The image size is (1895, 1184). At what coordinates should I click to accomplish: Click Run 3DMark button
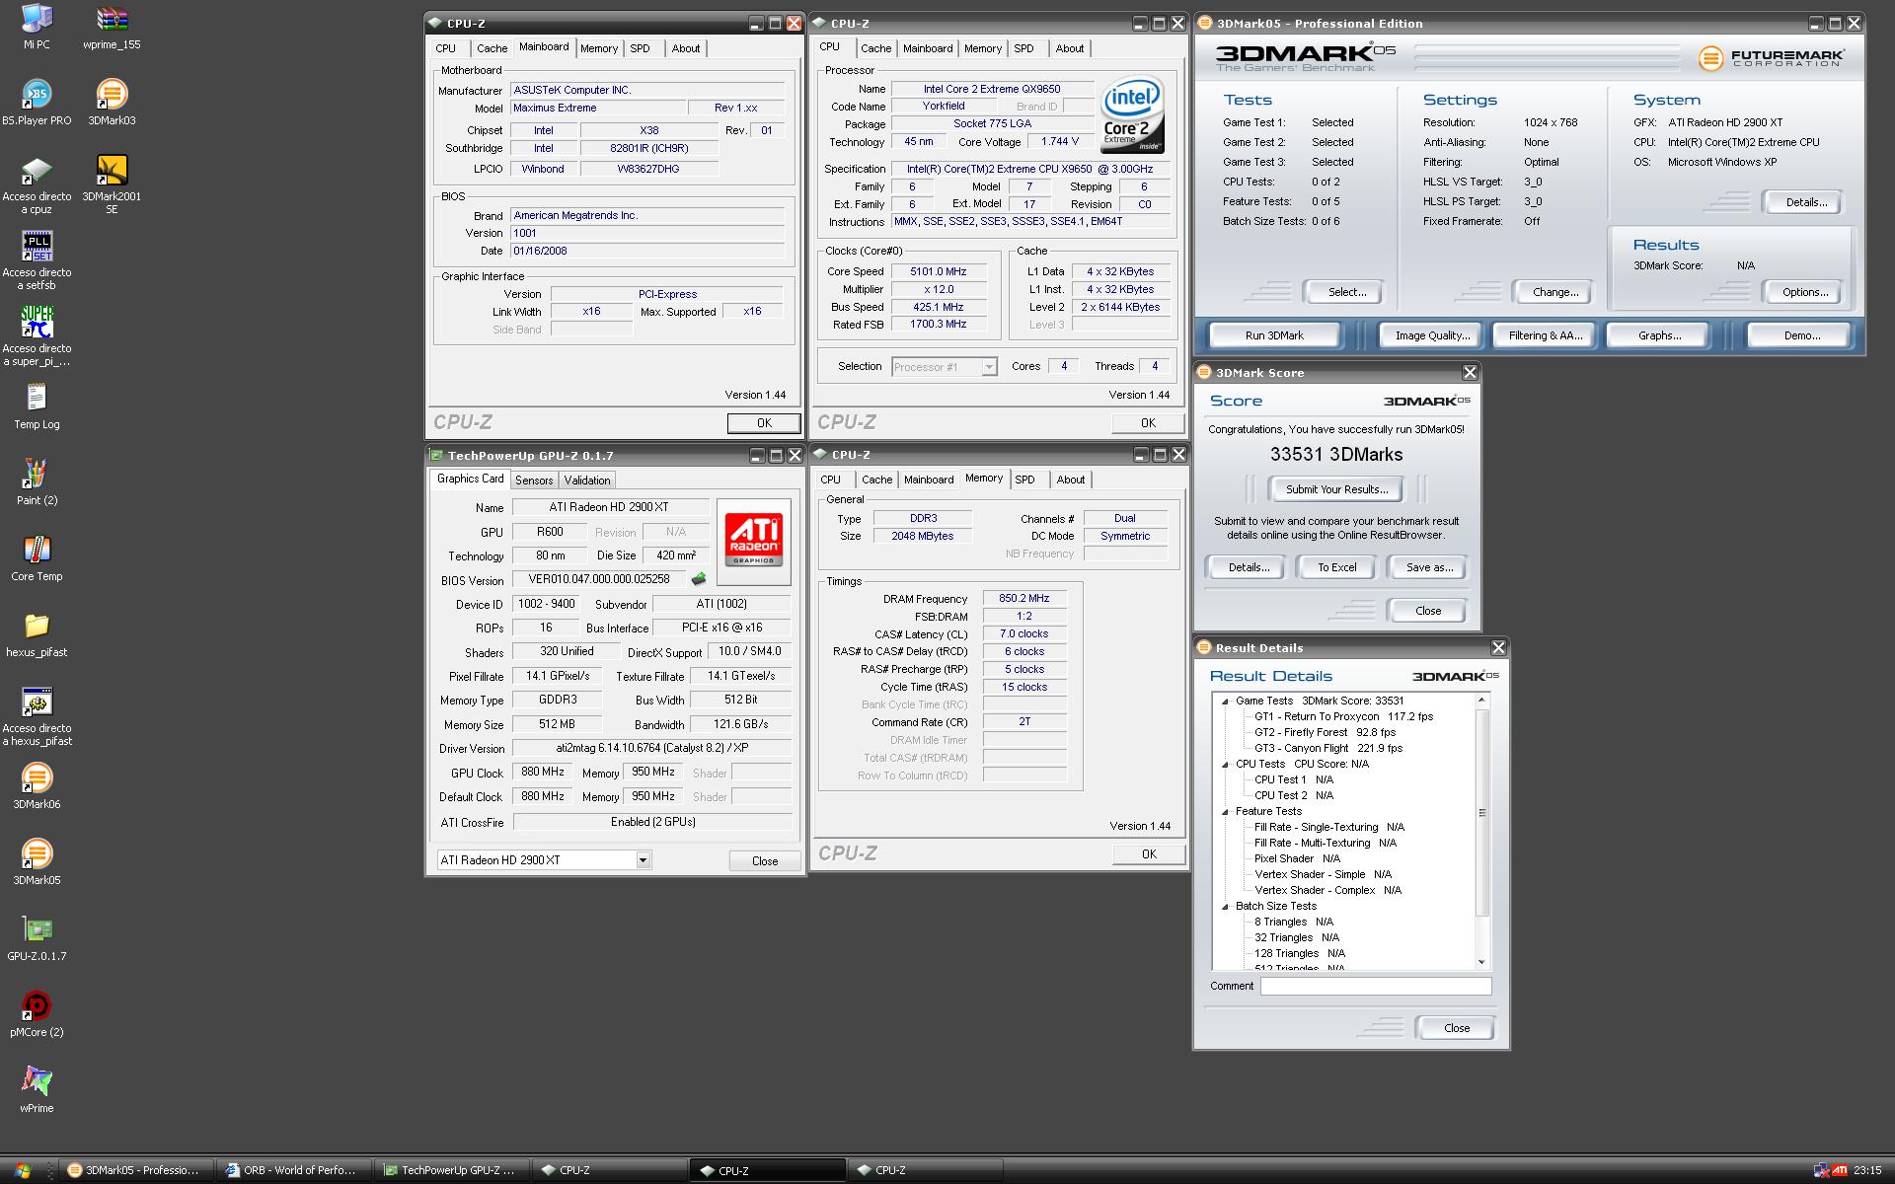point(1274,335)
